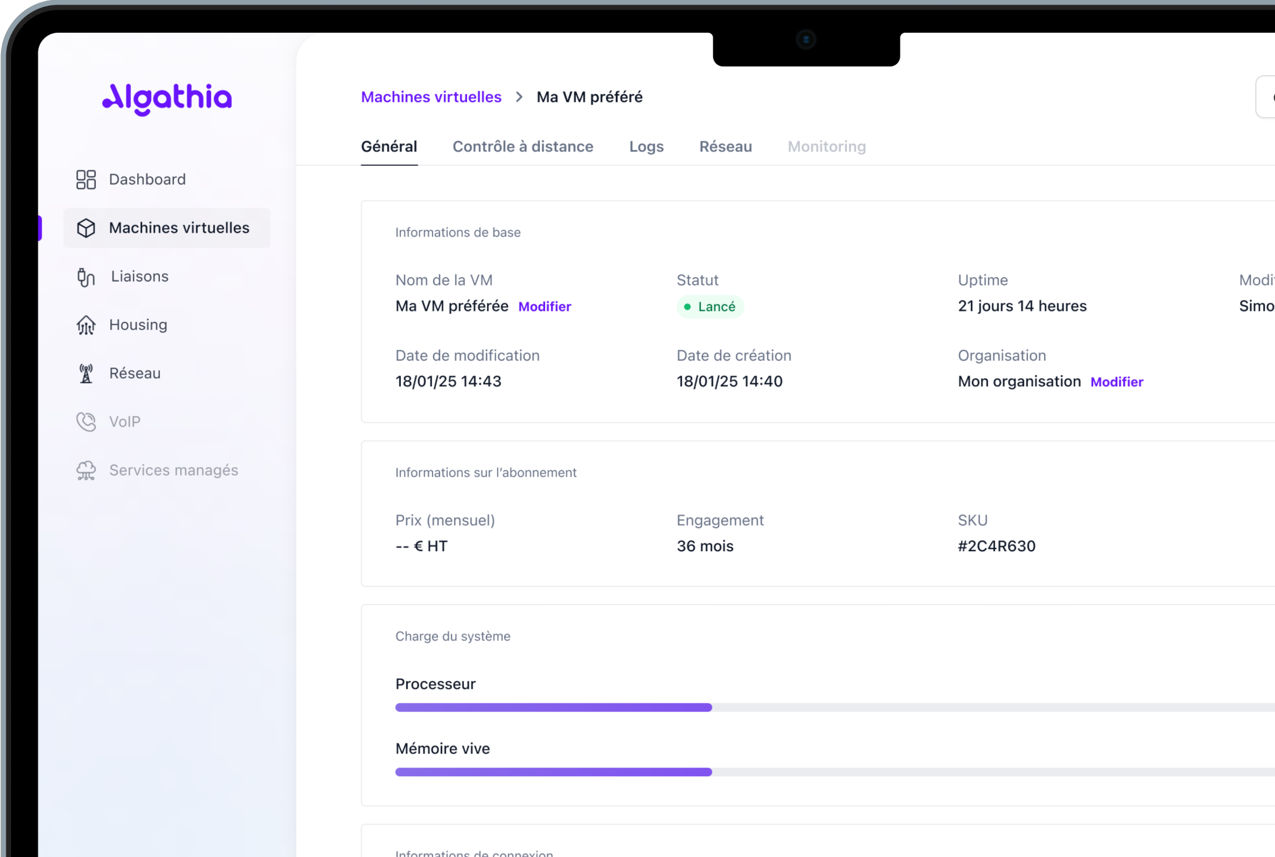This screenshot has width=1275, height=857.
Task: Open the Réseau tab
Action: (x=726, y=147)
